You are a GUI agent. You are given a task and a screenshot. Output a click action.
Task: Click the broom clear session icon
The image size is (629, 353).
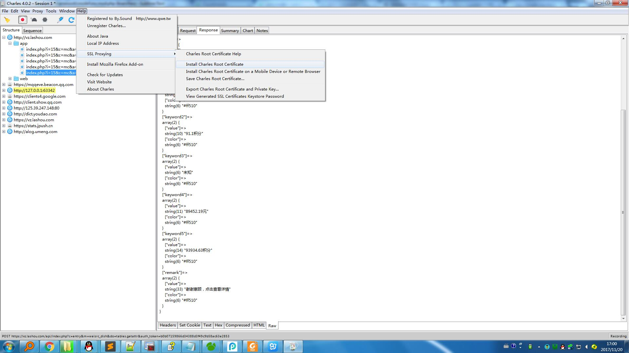point(7,20)
